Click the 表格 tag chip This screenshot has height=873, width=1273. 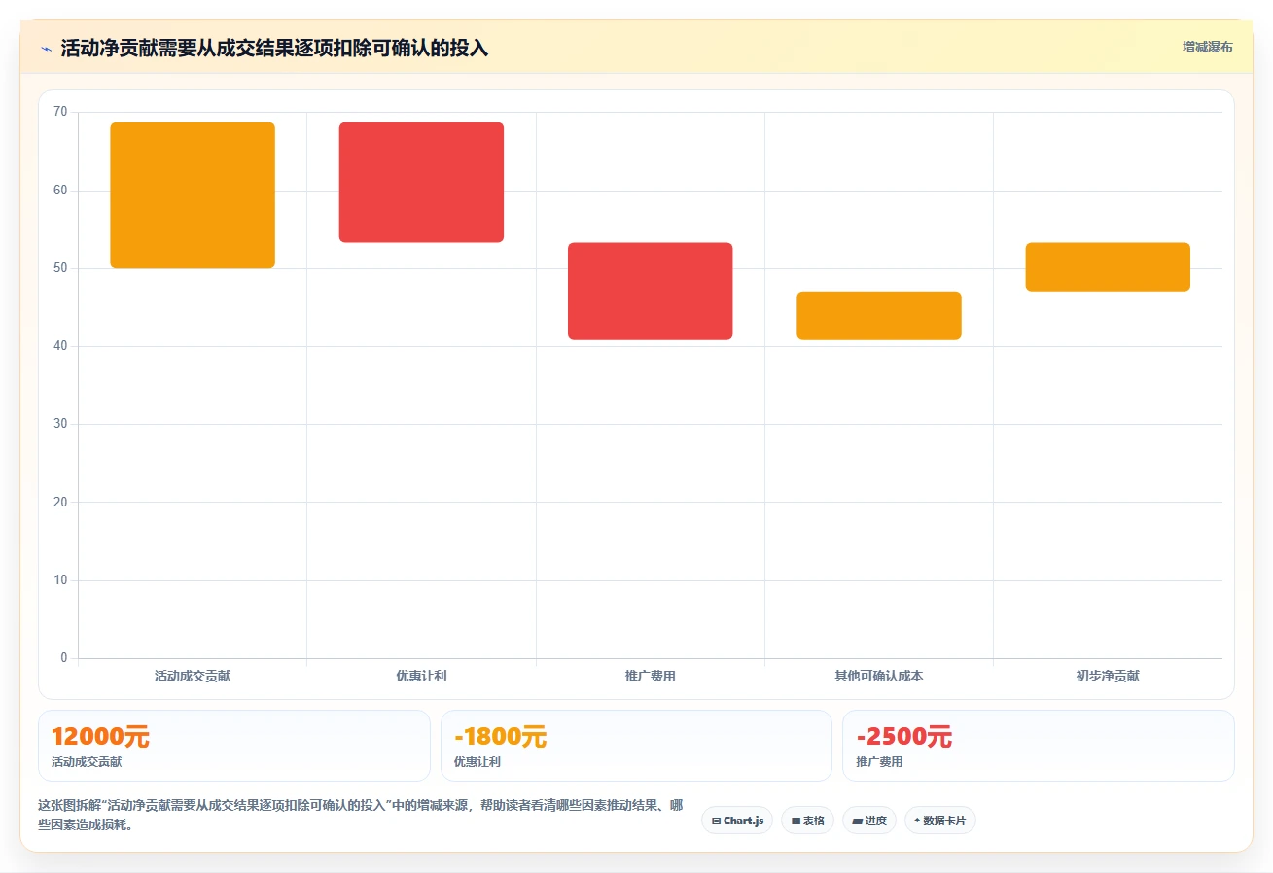click(x=807, y=821)
